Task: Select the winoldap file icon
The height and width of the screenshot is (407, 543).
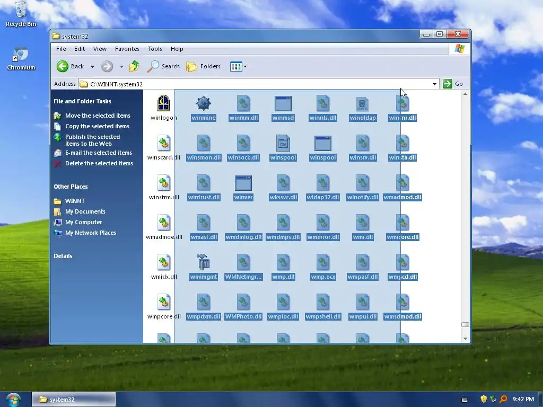Action: click(x=363, y=103)
